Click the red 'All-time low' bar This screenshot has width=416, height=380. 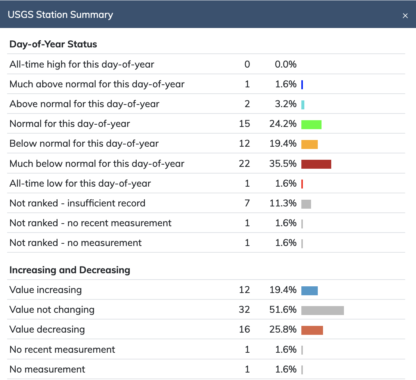tap(302, 184)
